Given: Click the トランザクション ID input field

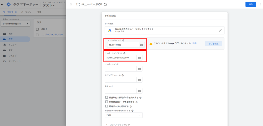Looking at the screenshot, I should point(121,80).
